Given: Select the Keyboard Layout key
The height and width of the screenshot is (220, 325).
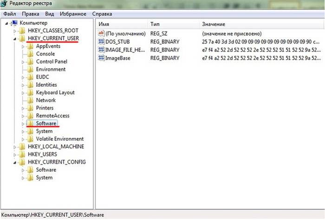Looking at the screenshot, I should click(55, 92).
